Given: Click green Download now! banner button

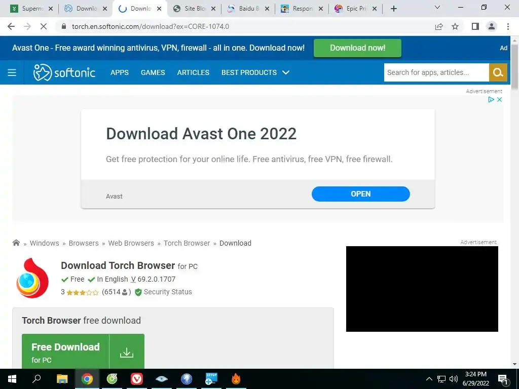Looking at the screenshot, I should point(357,48).
